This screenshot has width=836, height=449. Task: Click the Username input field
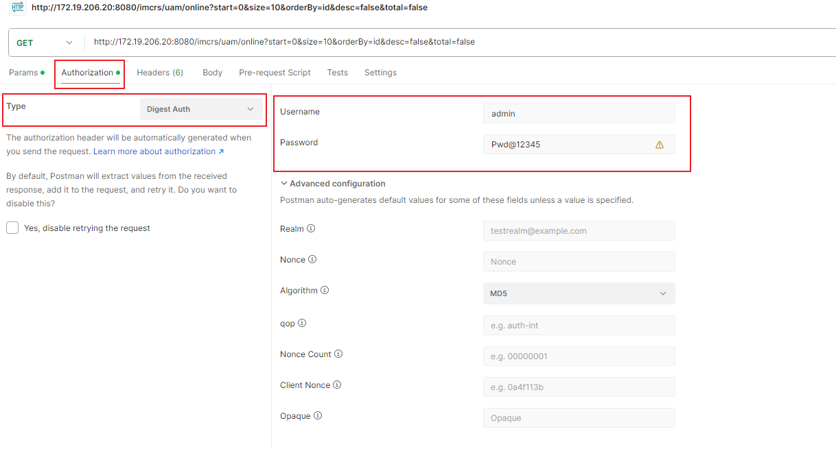tap(579, 114)
